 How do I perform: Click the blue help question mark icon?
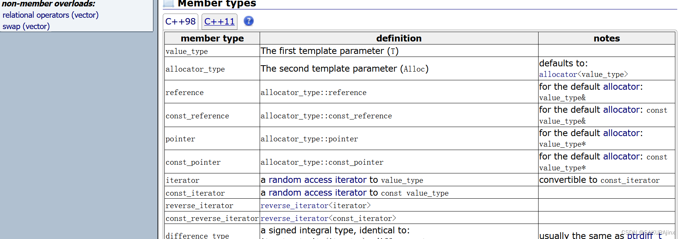click(248, 21)
